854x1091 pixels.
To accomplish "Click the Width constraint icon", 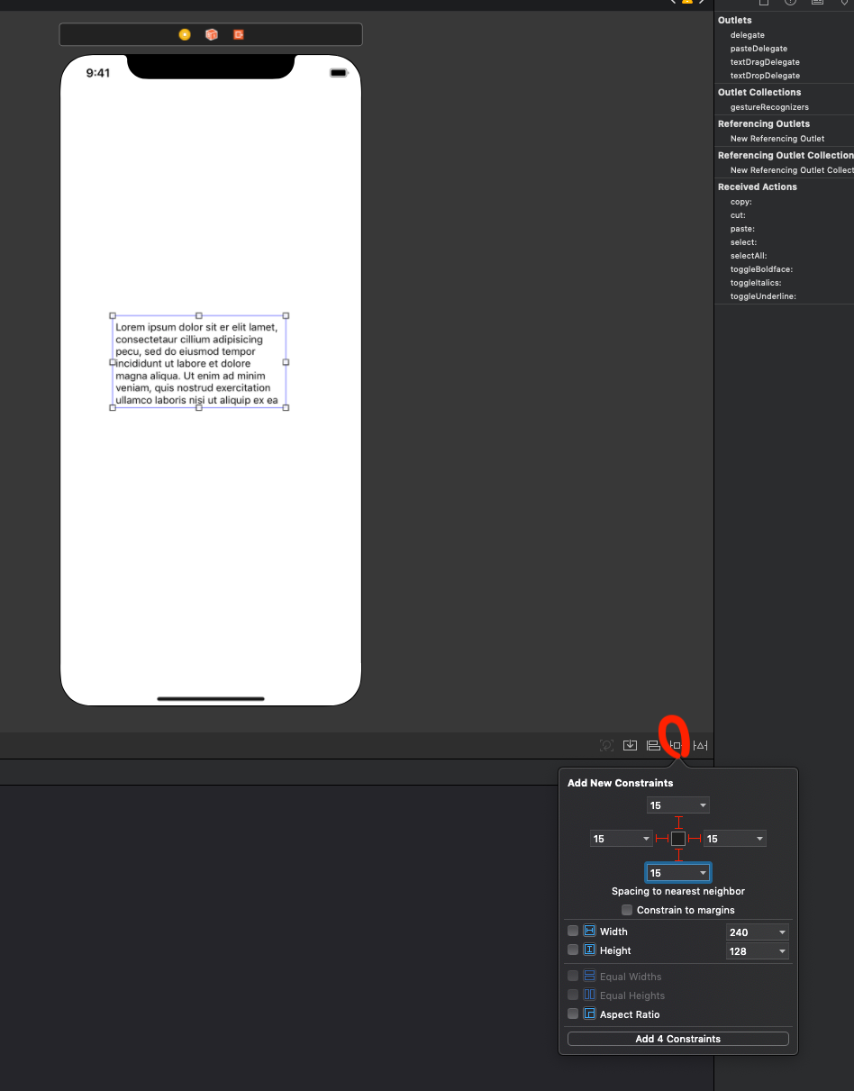I will (590, 932).
